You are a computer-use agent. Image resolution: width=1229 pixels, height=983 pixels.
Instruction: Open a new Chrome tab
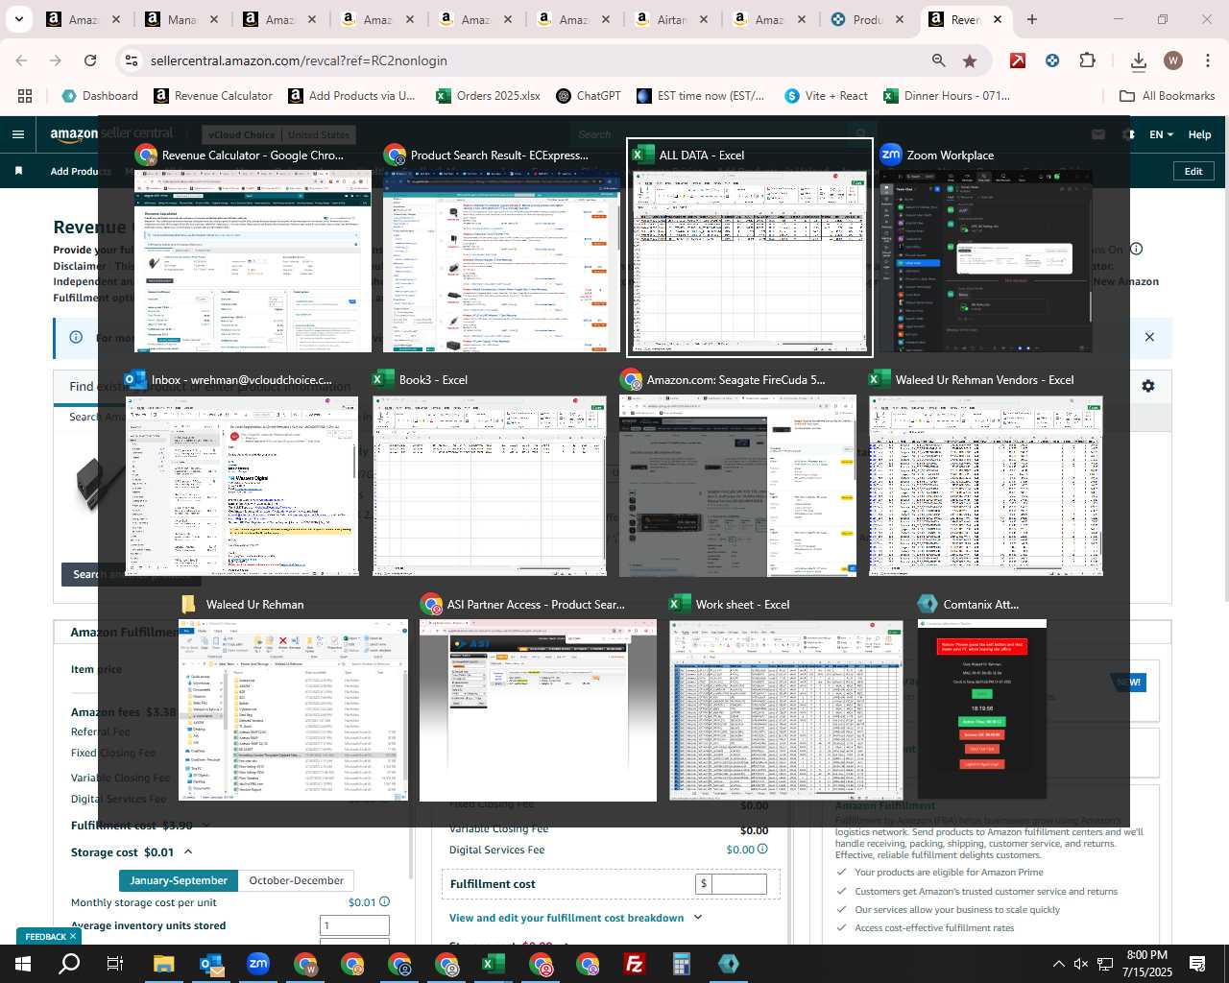[x=1031, y=19]
